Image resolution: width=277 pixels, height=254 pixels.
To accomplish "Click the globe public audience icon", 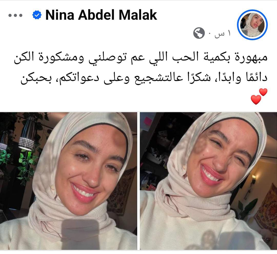I will pos(199,33).
